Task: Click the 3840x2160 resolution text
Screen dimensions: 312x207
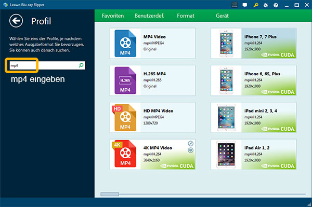Action: pyautogui.click(x=151, y=160)
